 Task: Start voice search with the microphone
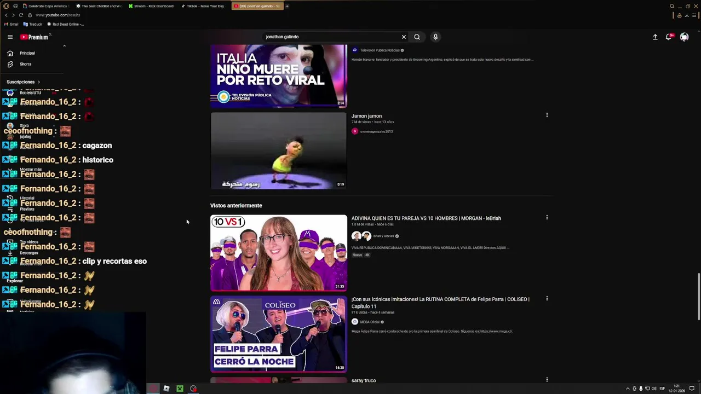coord(435,37)
